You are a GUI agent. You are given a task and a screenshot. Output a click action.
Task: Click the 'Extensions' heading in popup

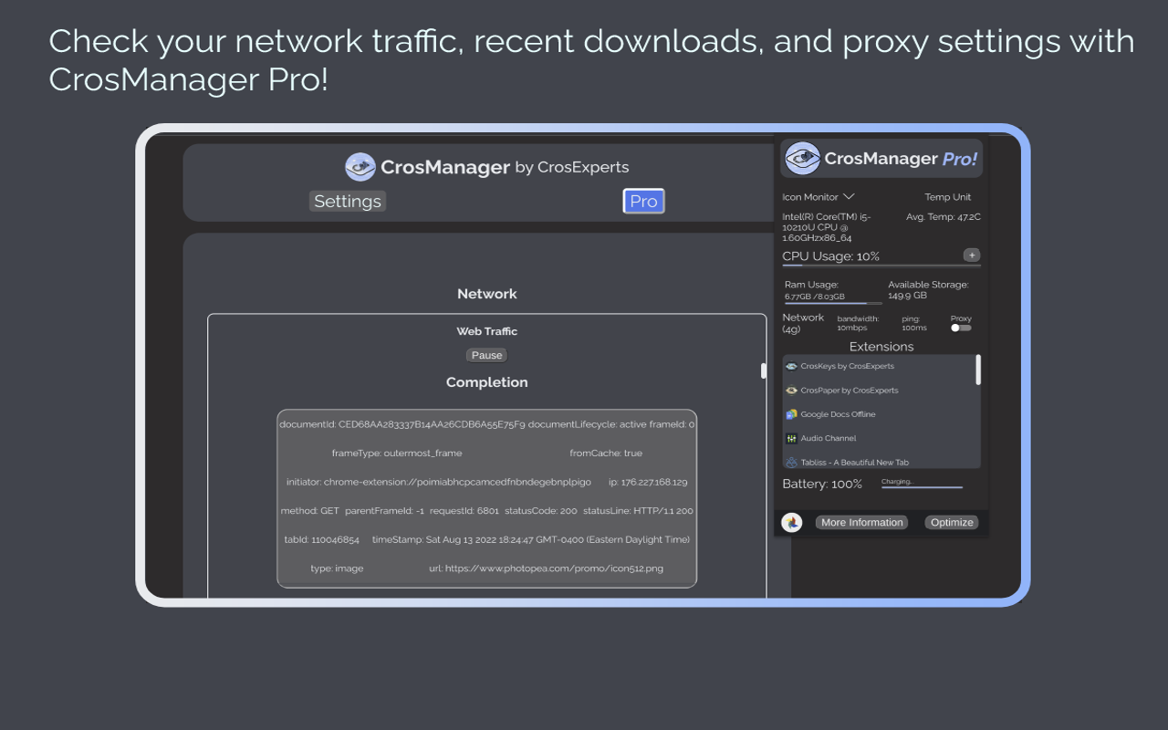pyautogui.click(x=881, y=347)
